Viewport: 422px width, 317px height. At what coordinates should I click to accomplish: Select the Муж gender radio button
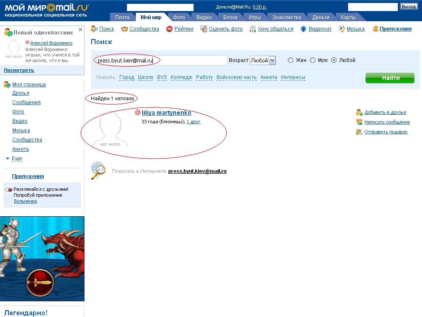pyautogui.click(x=313, y=60)
